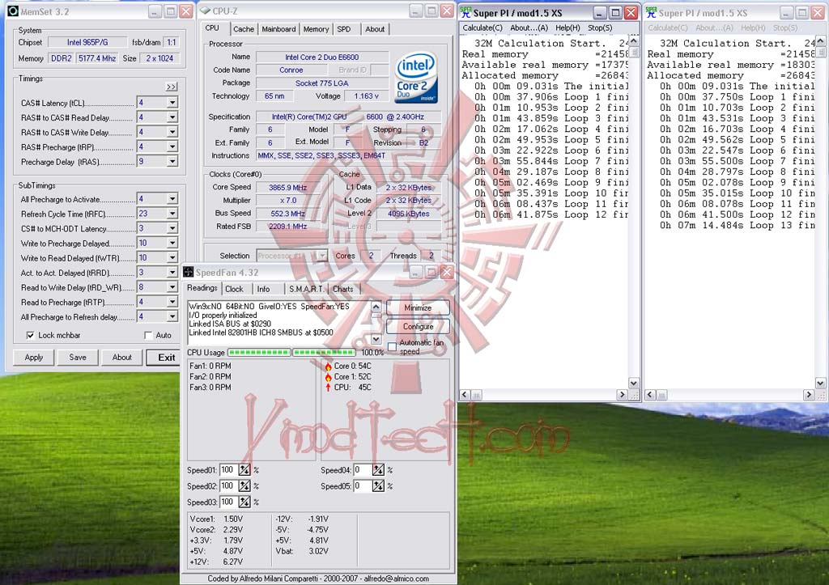829x585 pixels.
Task: Open the CPU-Z Processor selection dropdown
Action: click(322, 256)
